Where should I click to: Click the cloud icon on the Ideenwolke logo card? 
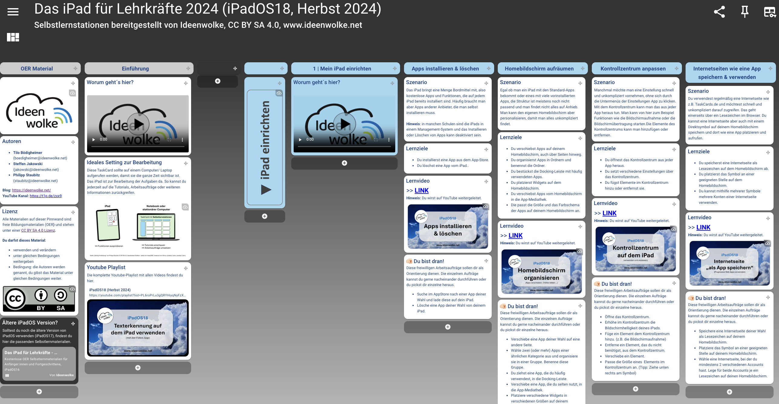[73, 93]
